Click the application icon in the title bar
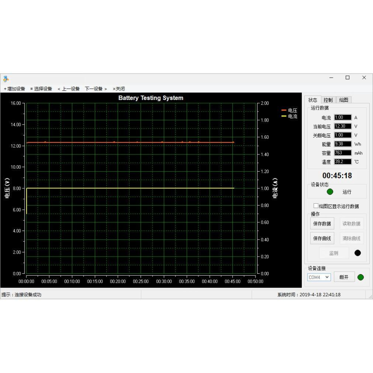Image resolution: width=373 pixels, height=373 pixels. [6, 78]
